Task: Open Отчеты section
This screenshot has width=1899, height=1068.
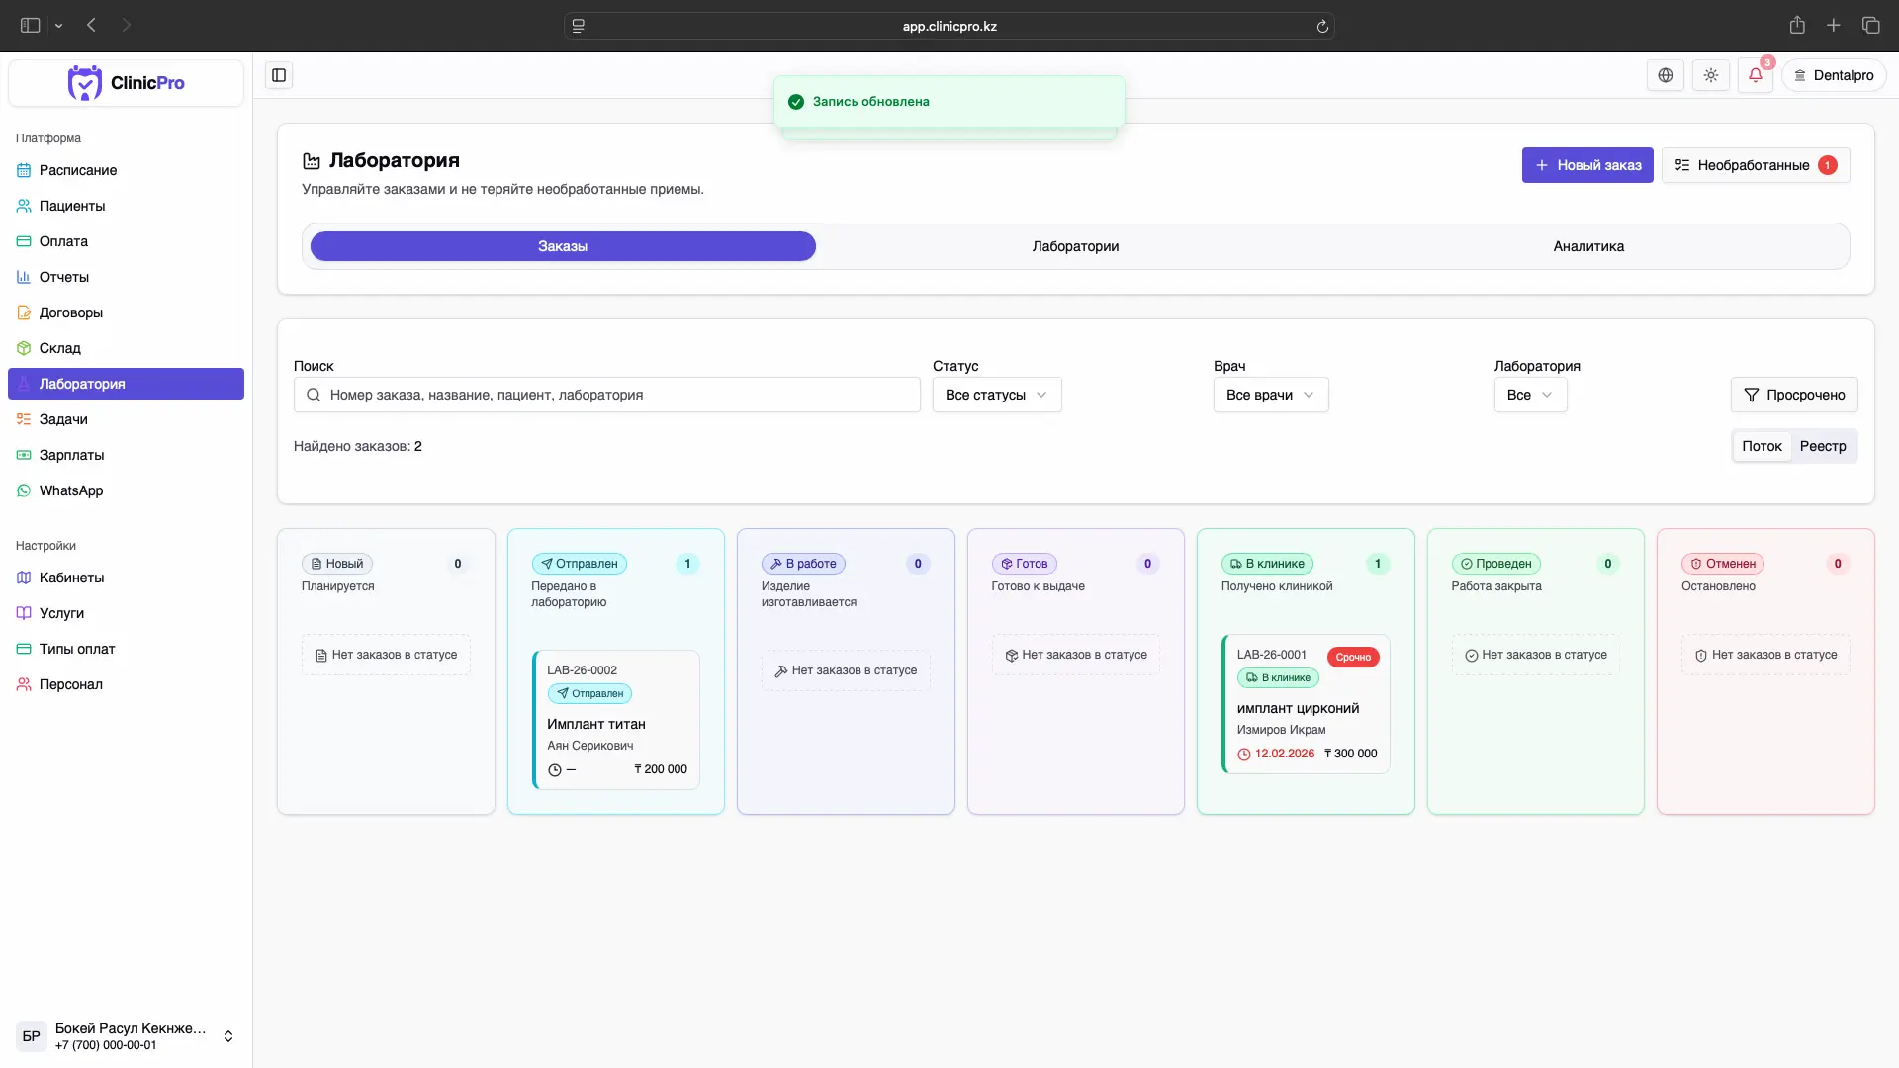Action: pos(126,277)
